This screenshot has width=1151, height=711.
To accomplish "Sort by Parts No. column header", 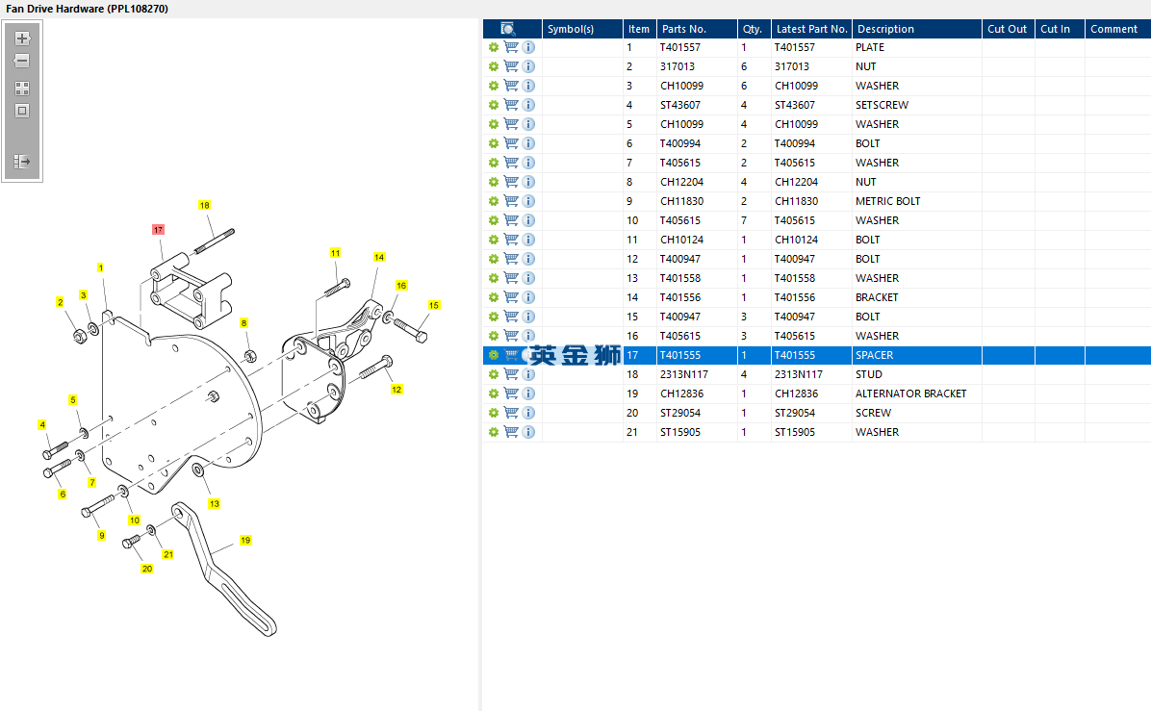I will coord(697,29).
